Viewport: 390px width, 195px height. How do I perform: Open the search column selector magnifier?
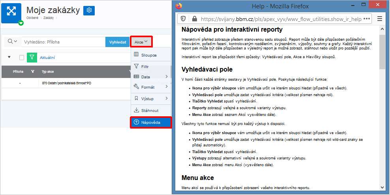pos(13,42)
